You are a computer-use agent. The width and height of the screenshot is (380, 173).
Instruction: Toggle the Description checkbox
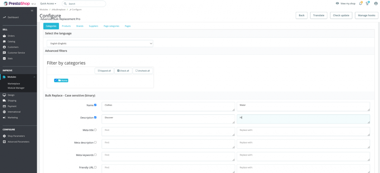pyautogui.click(x=95, y=117)
